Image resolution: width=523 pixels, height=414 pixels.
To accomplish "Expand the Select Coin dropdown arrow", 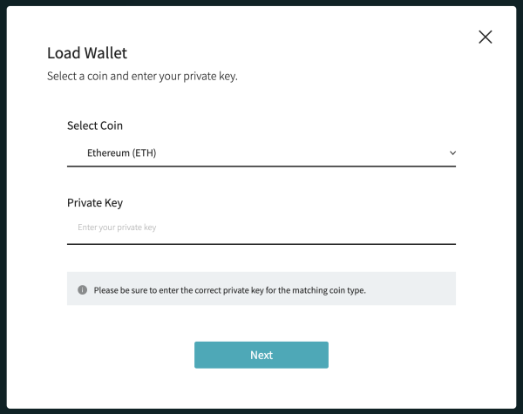I will pos(452,153).
